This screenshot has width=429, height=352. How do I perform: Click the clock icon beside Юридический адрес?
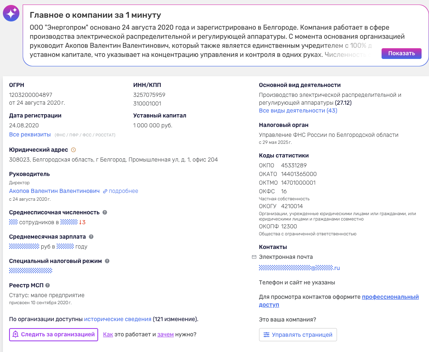pos(74,150)
